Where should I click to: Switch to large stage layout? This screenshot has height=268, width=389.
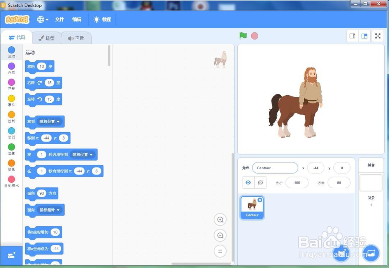tap(364, 36)
